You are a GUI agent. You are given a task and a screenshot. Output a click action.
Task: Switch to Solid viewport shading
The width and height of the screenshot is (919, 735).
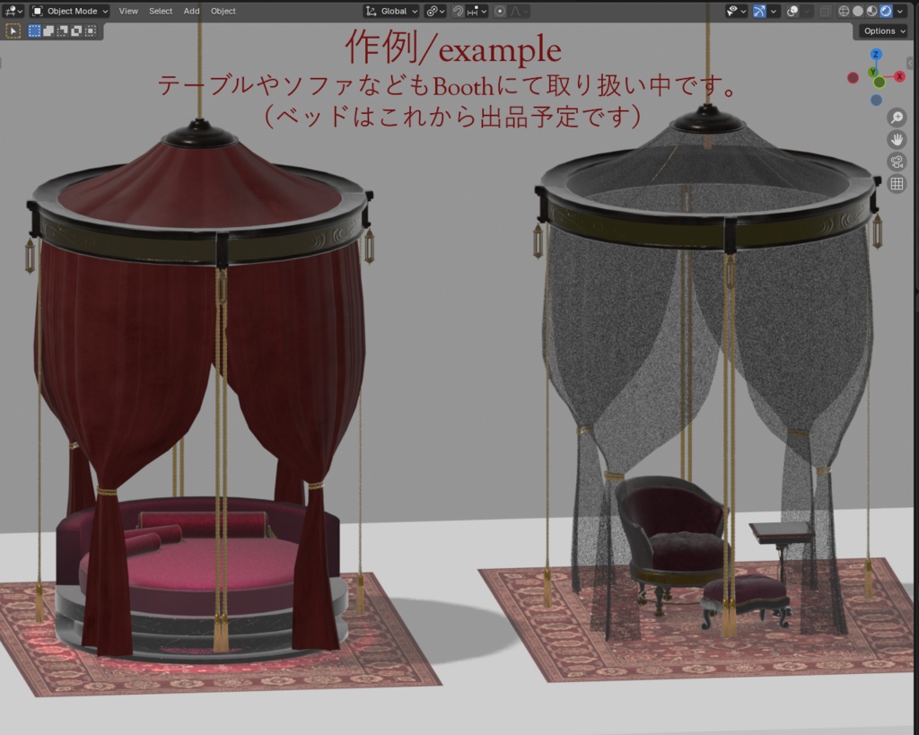pyautogui.click(x=858, y=11)
